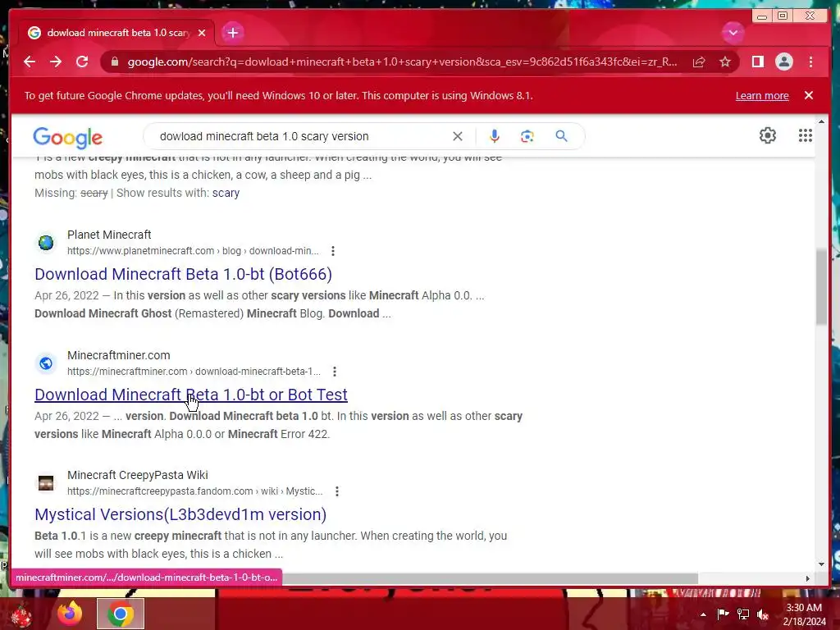Viewport: 840px width, 630px height.
Task: Click the Minecraft CreepyPasta Wiki favicon
Action: 46,483
